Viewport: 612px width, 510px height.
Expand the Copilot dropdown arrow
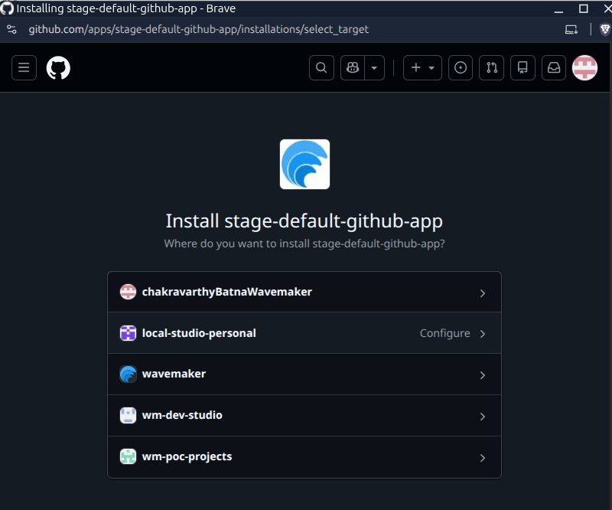[x=374, y=67]
